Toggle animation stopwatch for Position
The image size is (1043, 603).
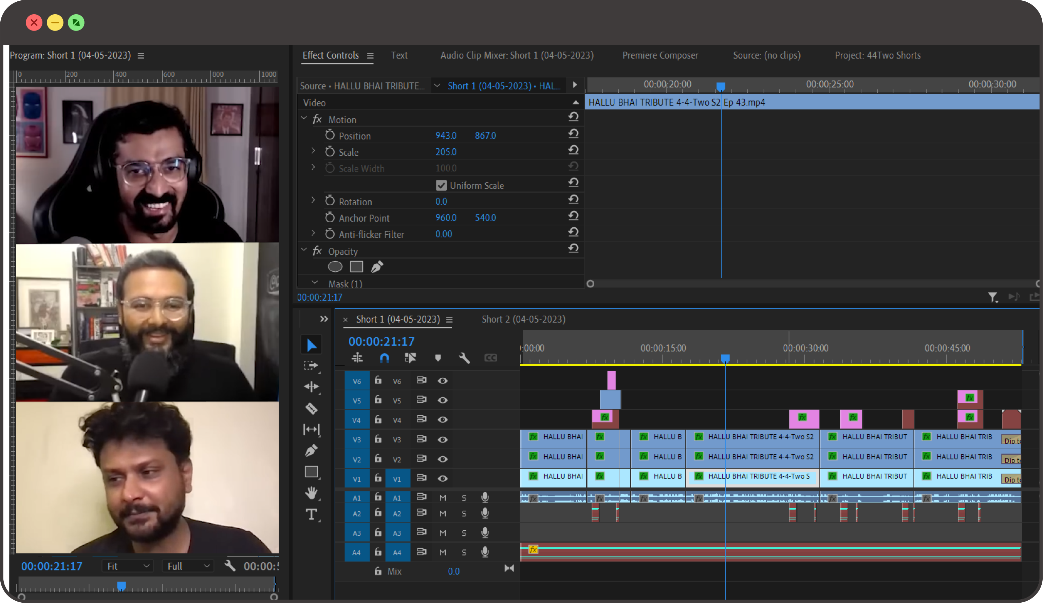pos(330,135)
